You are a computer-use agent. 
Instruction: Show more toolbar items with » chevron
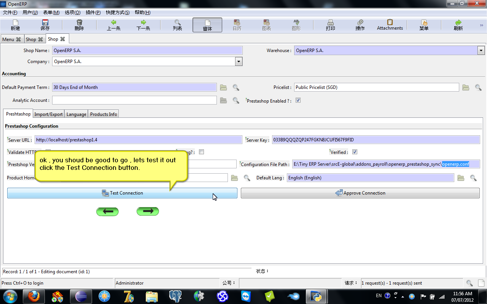point(481,25)
